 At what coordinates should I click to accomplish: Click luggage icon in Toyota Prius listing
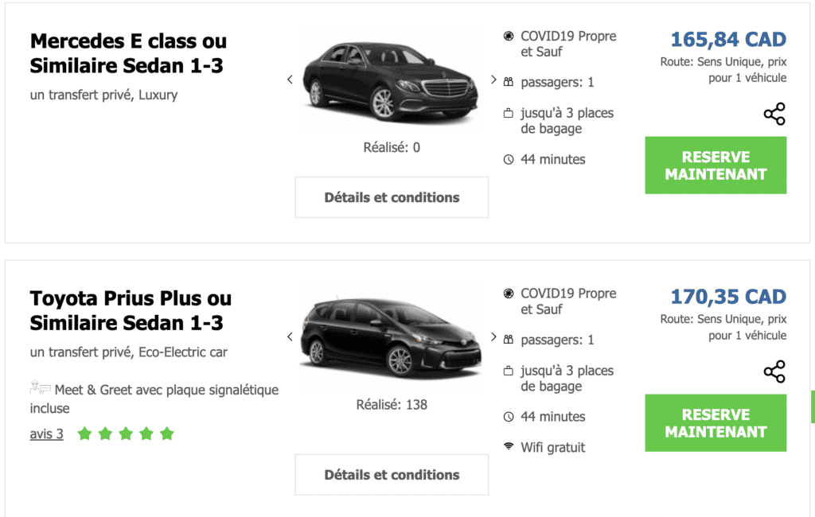pyautogui.click(x=509, y=371)
